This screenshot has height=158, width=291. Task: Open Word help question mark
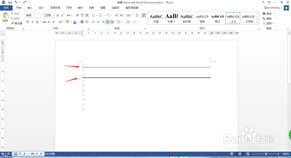point(263,2)
